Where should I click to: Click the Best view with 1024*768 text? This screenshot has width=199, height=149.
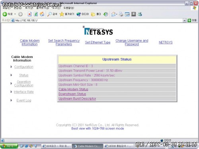pyautogui.click(x=98, y=128)
